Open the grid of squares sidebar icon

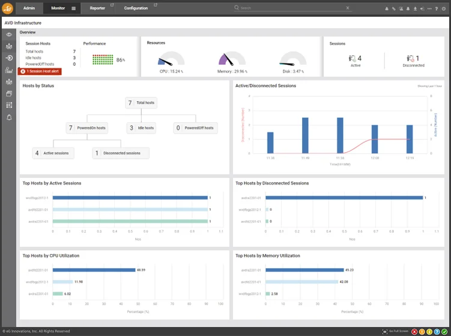click(9, 105)
